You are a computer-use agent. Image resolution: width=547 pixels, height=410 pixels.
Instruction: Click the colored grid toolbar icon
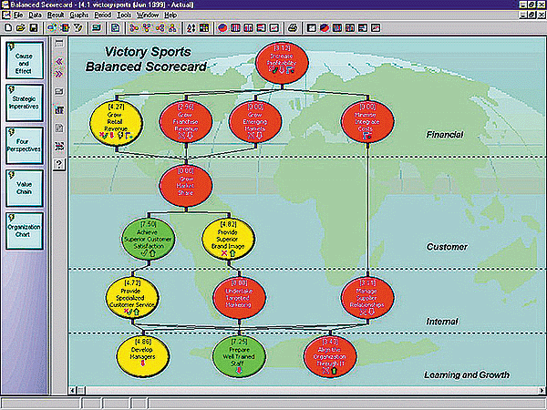204,28
